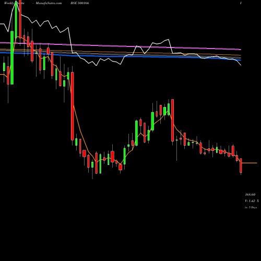261x261 pixels.
Task: Click the 168.69 price value
Action: point(250,195)
